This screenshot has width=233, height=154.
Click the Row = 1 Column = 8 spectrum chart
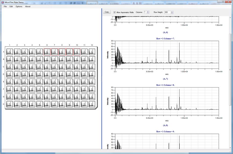[167, 101]
